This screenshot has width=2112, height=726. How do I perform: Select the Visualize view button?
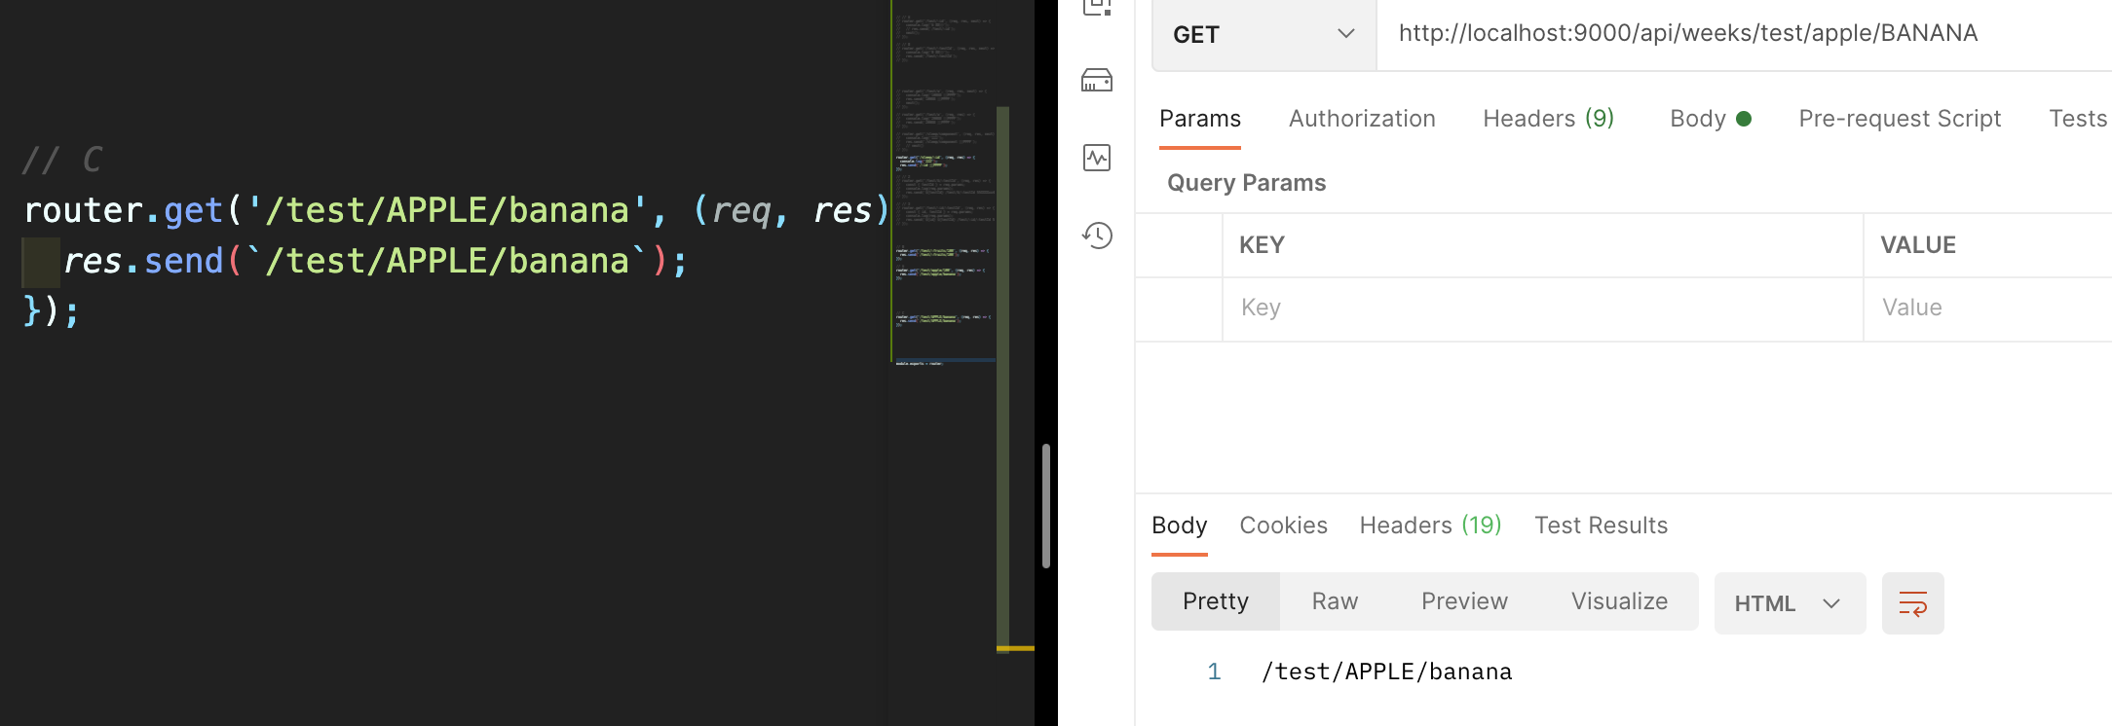point(1619,601)
